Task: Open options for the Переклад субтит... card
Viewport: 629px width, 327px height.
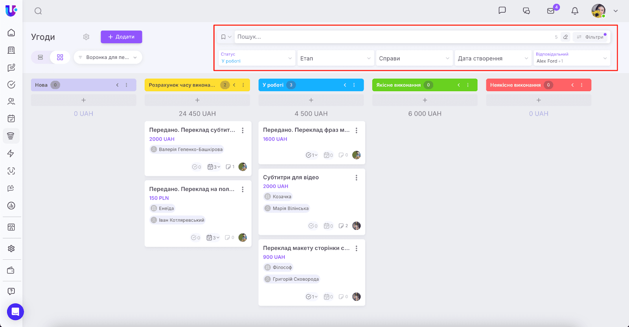Action: tap(243, 130)
